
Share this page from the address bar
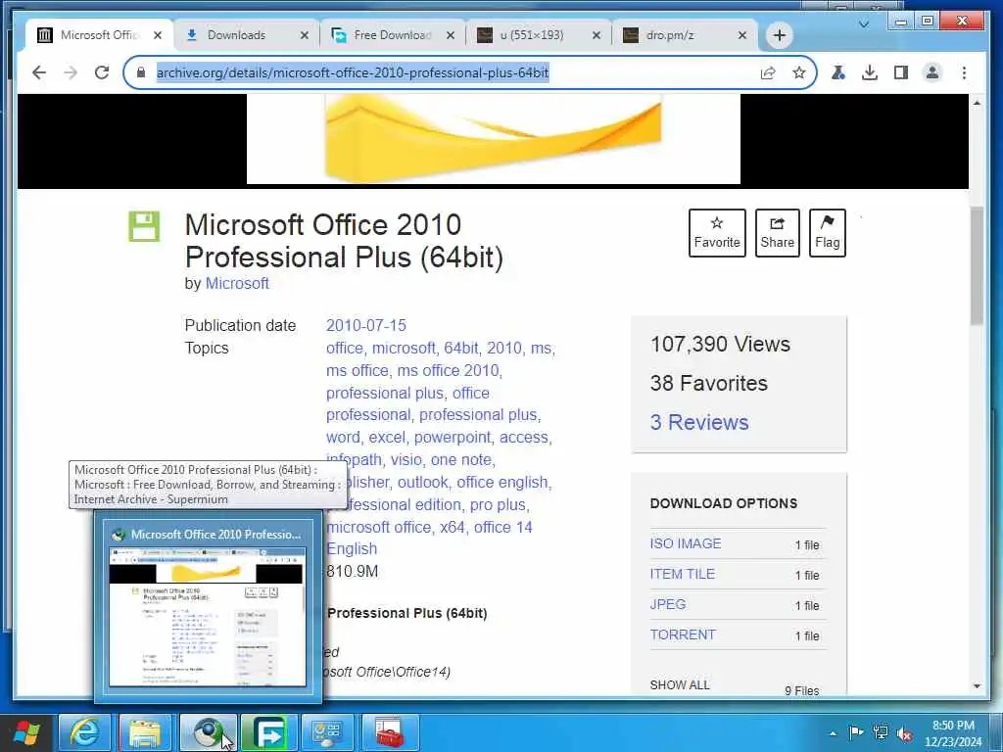coord(768,72)
